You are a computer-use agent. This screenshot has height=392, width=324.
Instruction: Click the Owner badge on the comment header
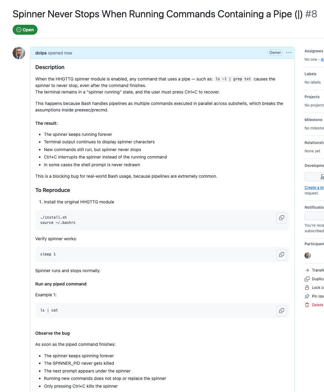click(x=275, y=53)
